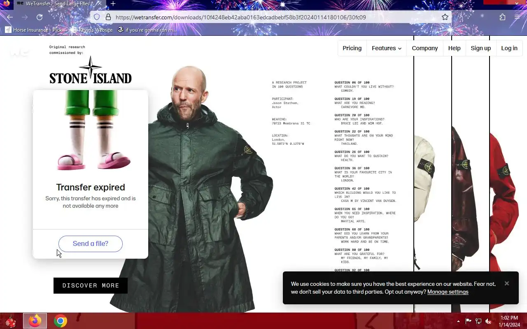The height and width of the screenshot is (329, 527).
Task: Click the Stone Island logo
Action: pos(91,70)
